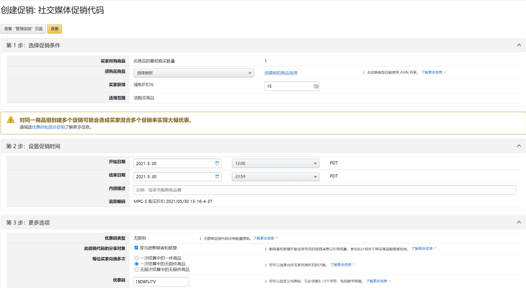Collapse the 第 3 步 section chevron
Image resolution: width=526 pixels, height=288 pixels.
click(519, 222)
